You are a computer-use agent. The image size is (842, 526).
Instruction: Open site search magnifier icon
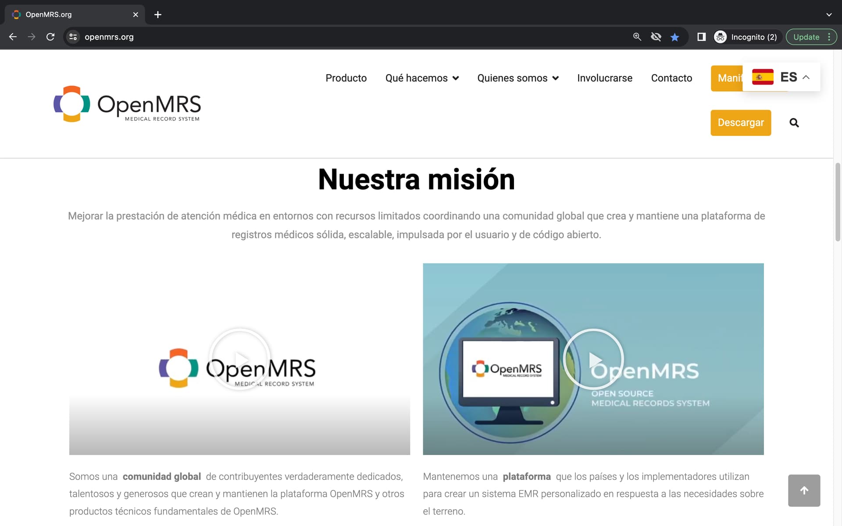point(794,123)
